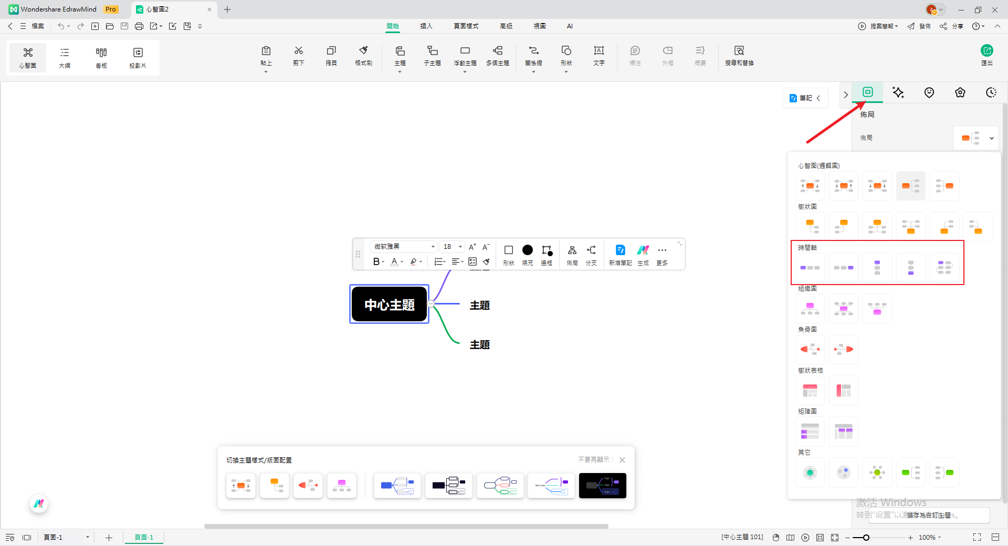Open the AI sparkle panel tab
This screenshot has height=546, width=1008.
coord(898,93)
